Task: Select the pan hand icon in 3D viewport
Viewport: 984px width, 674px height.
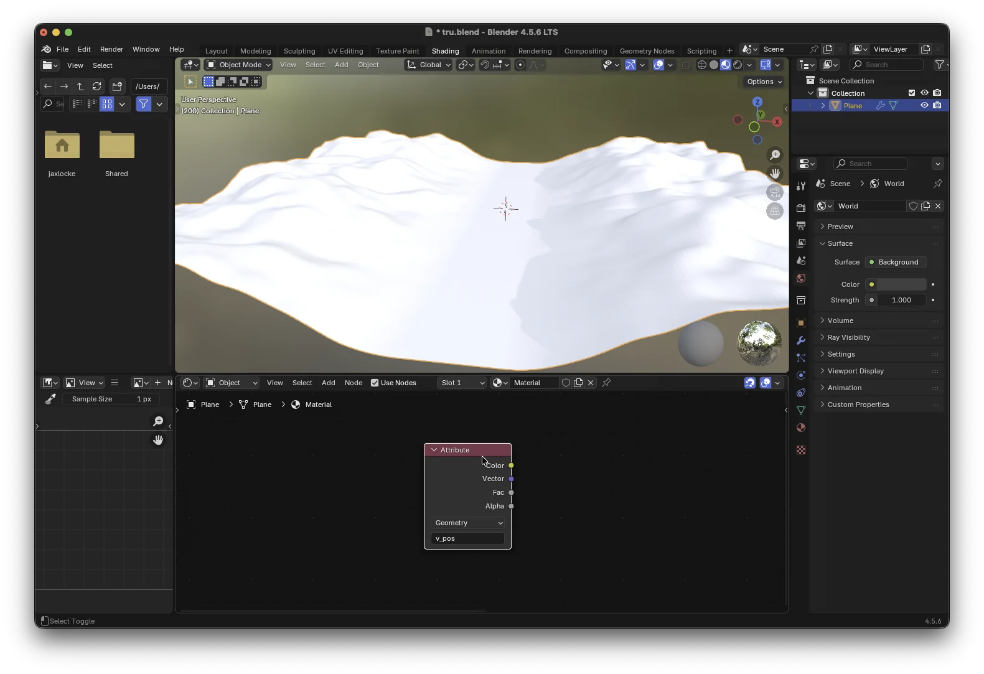Action: pos(775,174)
